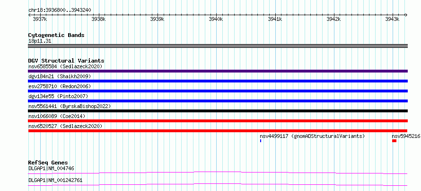Click the DLGAP1|NM_004746 magenta transcript line
This screenshot has height=191, width=421.
coord(218,173)
